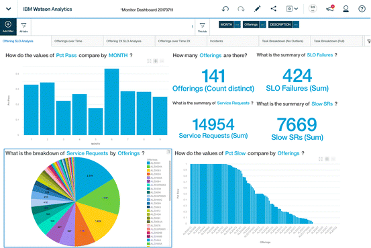Click first toolbar icon above Pct Slow chart

pos(321,159)
